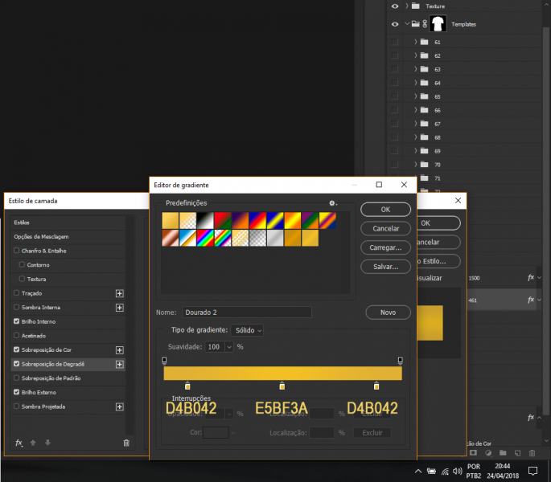Click the trash icon in the layer style dialog
The width and height of the screenshot is (551, 482).
pyautogui.click(x=126, y=443)
